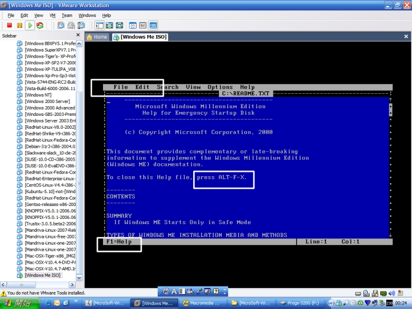
Task: Open Options menu in DOS editor
Action: [220, 87]
